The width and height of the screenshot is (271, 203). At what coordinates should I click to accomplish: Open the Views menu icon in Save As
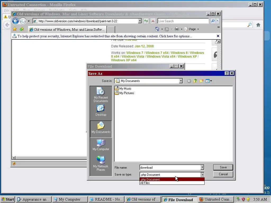tap(209, 81)
